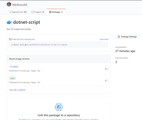Screen dimensions: 142x120
Task: Select the Packages tab
Action: [56, 12]
